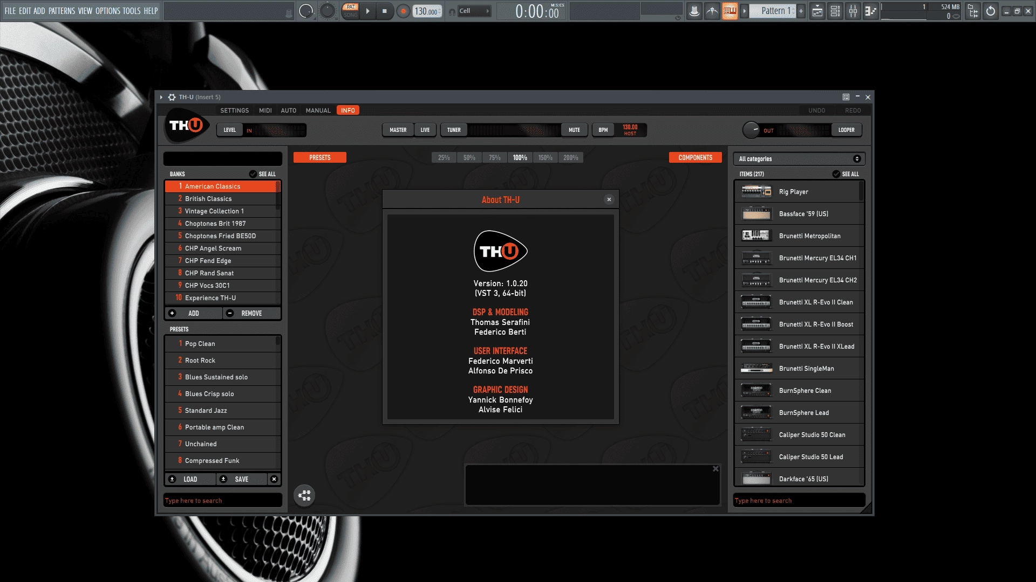Toggle the step edit mode icon
Image resolution: width=1036 pixels, height=582 pixels.
(x=712, y=11)
